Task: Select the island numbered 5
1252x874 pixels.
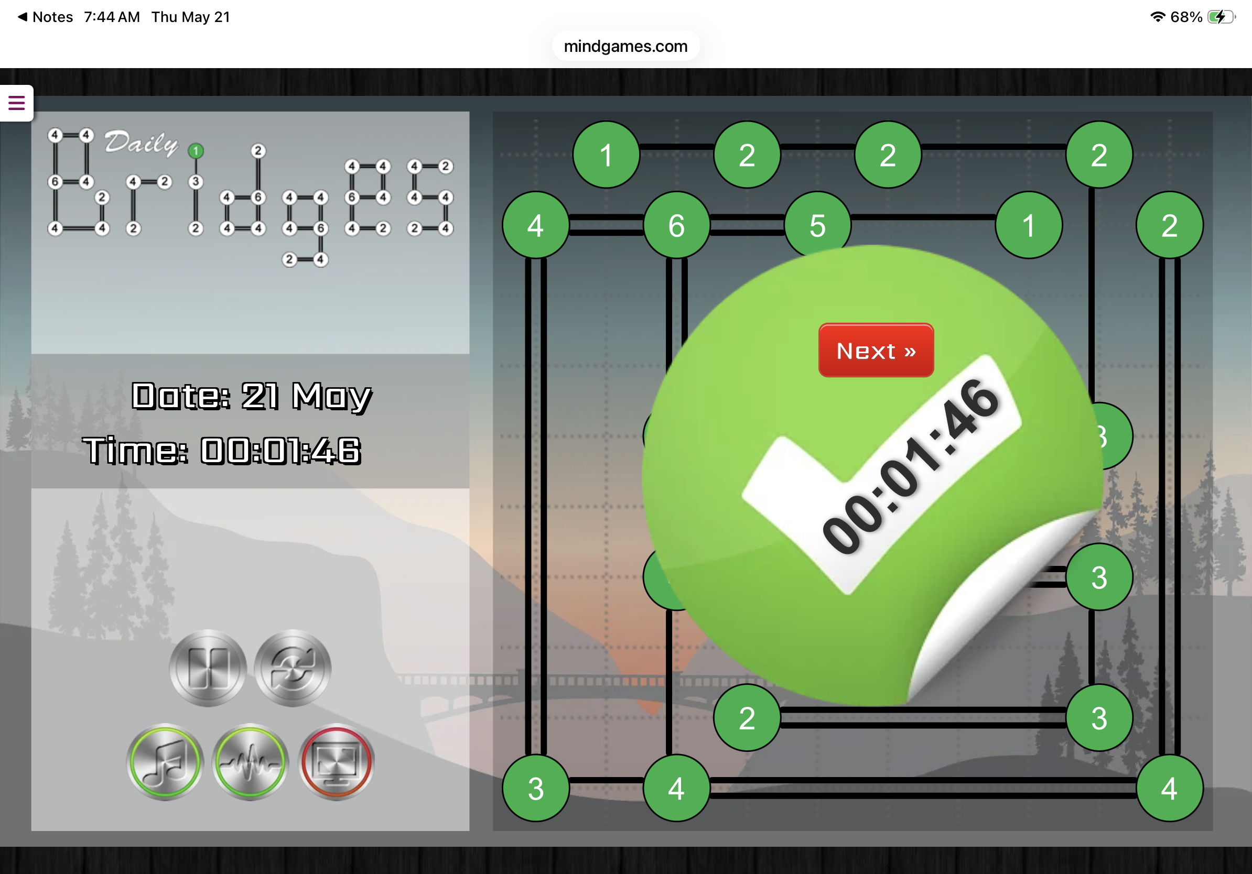Action: click(817, 225)
